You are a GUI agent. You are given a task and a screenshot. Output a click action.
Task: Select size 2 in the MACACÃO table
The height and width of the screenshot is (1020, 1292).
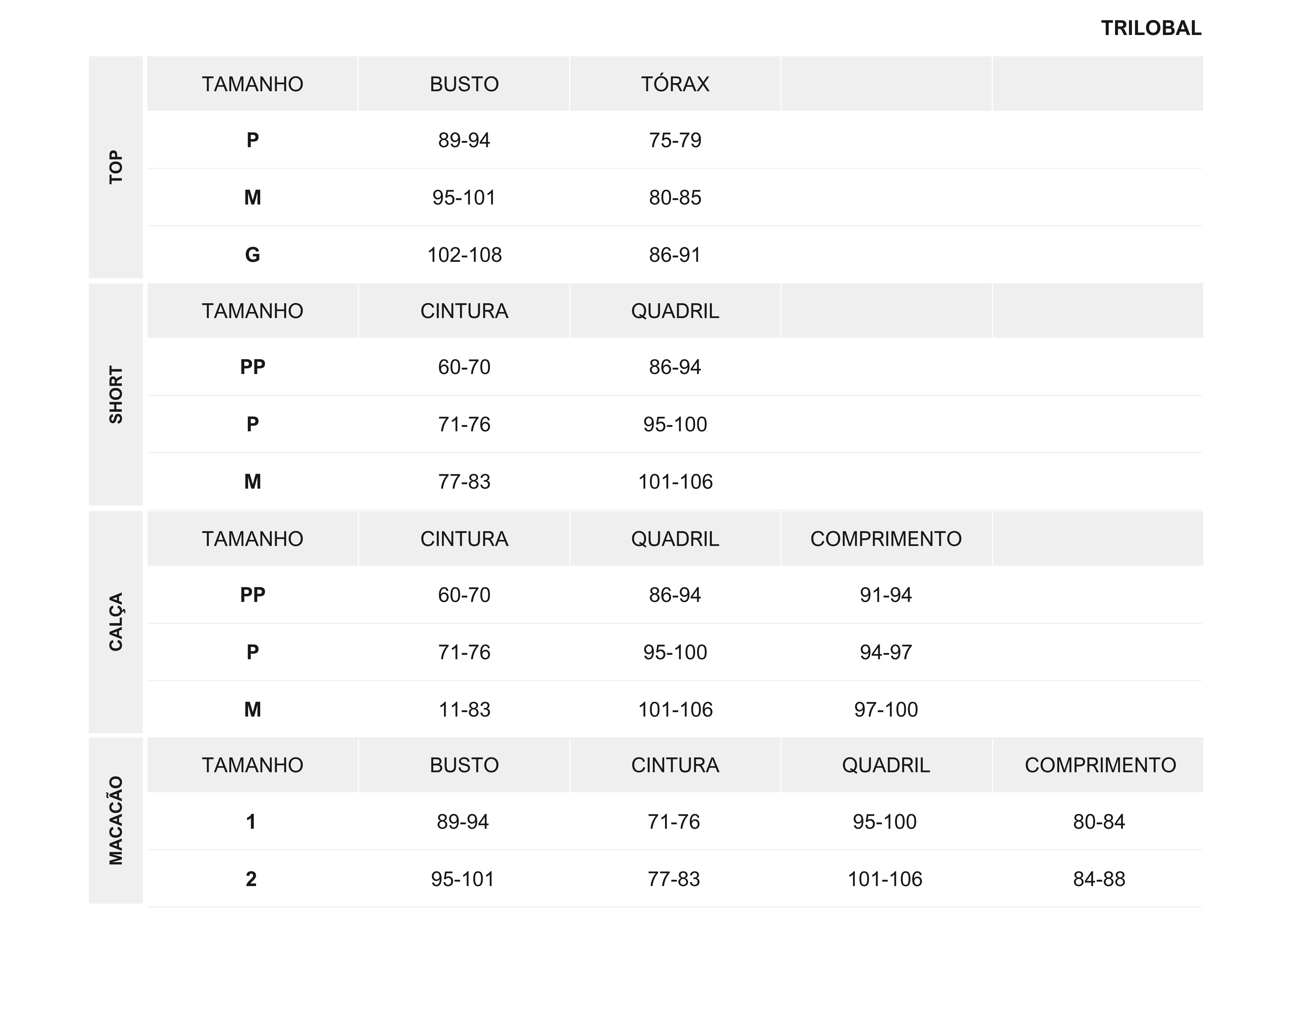pyautogui.click(x=251, y=879)
